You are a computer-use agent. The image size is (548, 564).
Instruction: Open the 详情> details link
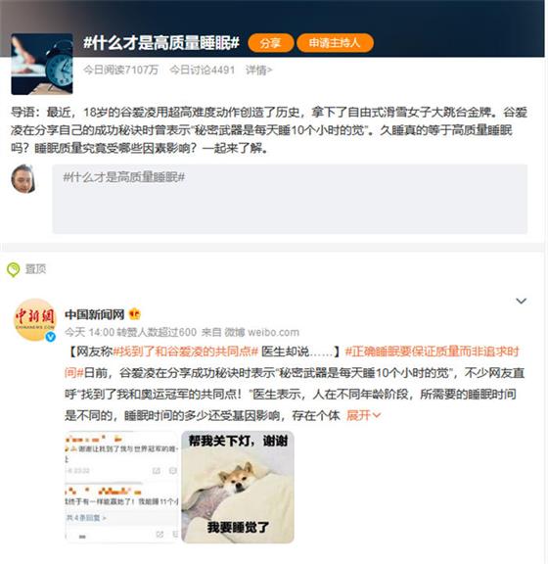[258, 70]
